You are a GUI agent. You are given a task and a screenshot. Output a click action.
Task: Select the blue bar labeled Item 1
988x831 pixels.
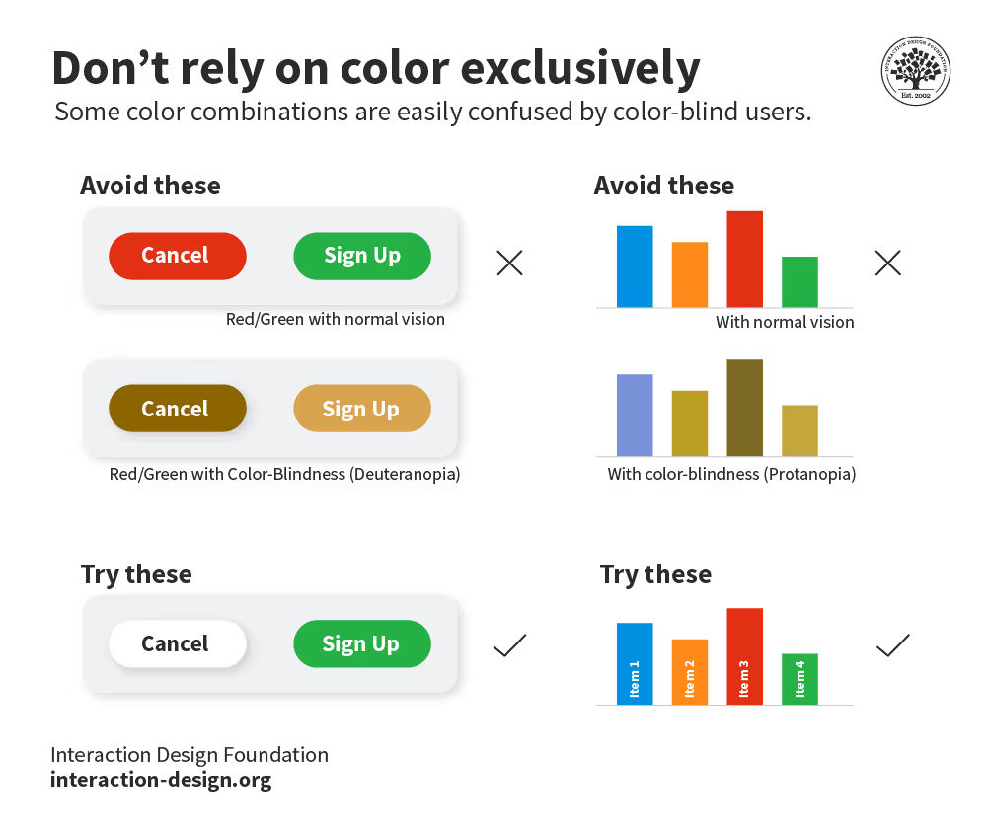click(635, 663)
